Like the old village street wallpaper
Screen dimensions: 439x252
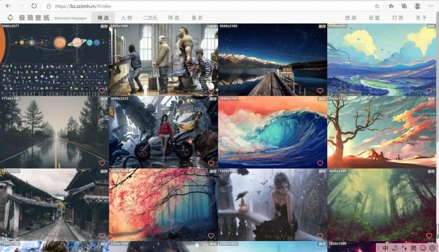pos(102,236)
